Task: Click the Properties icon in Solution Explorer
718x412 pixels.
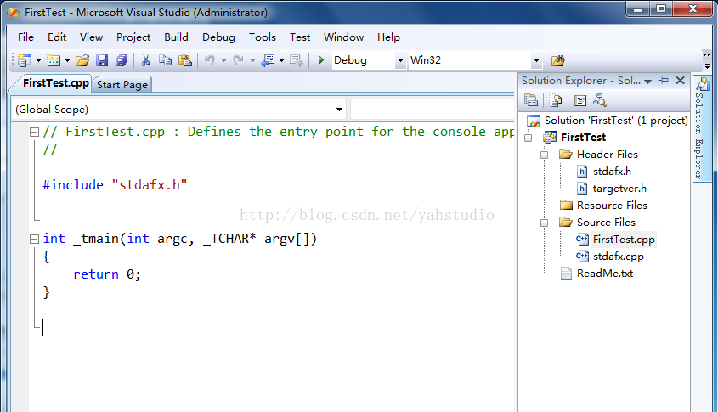Action: point(531,99)
